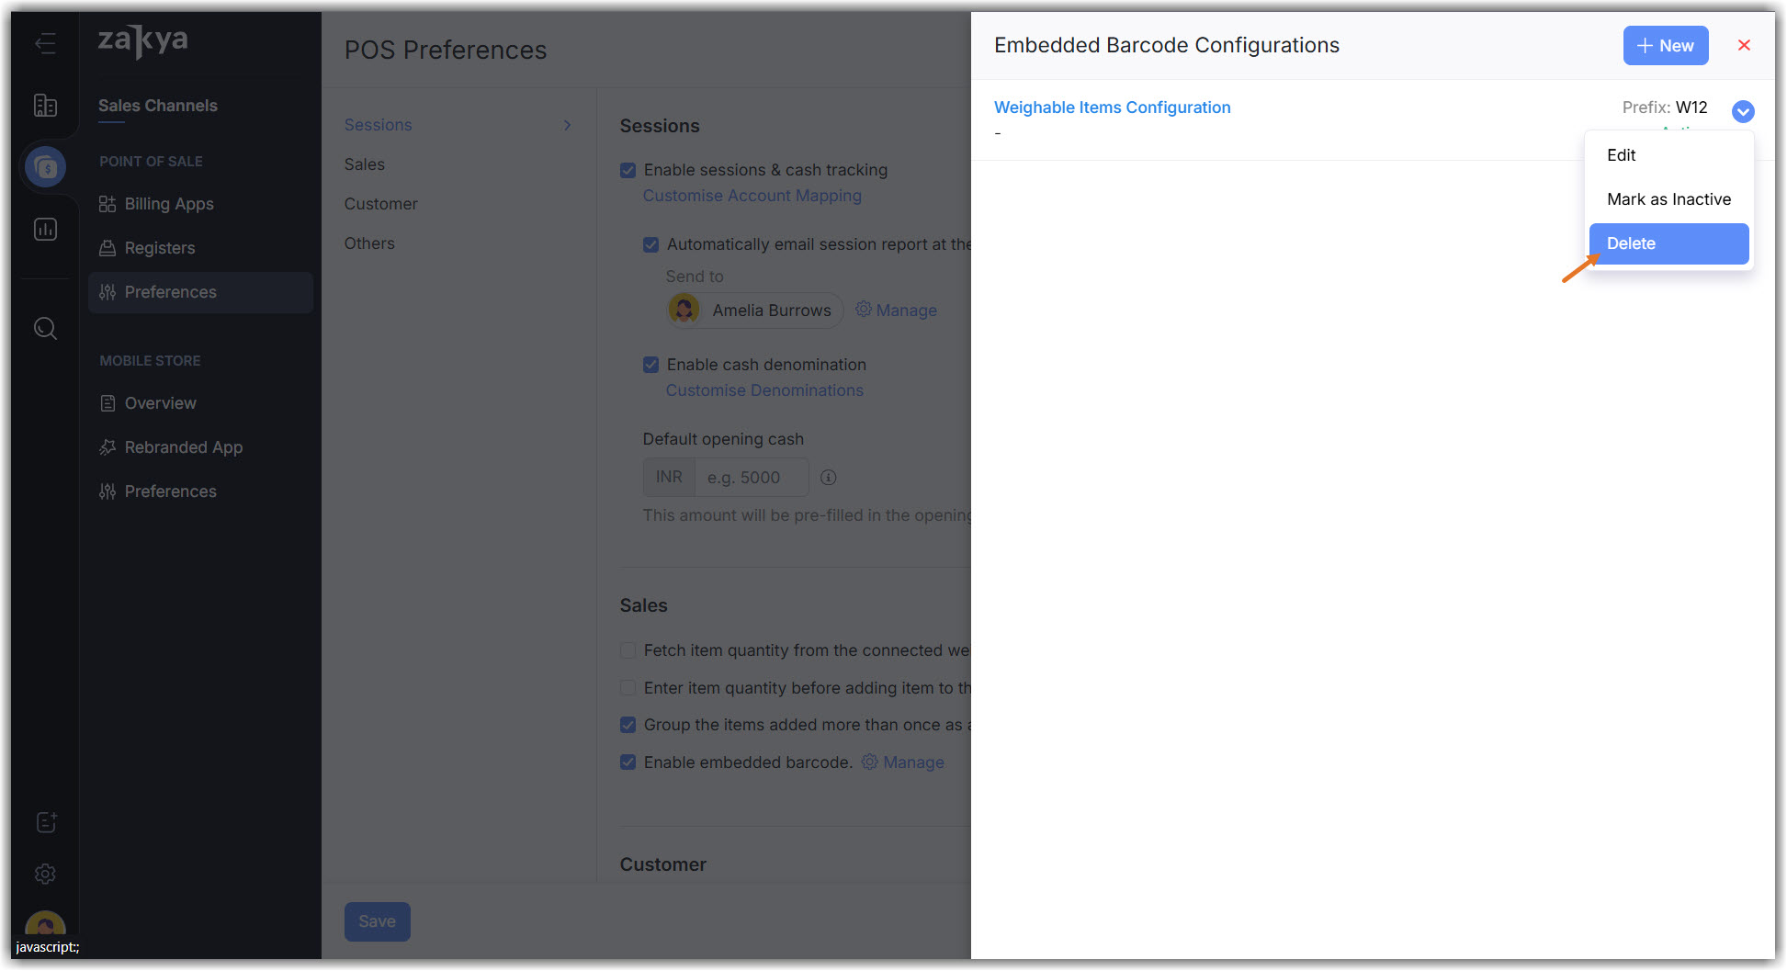Viewport: 1787px width, 971px height.
Task: Expand the Sessions section chevron
Action: 567,125
